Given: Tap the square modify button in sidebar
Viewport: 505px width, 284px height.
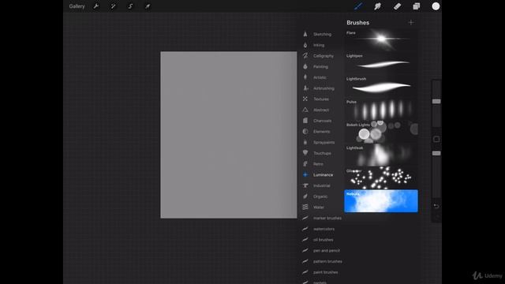Looking at the screenshot, I should (x=436, y=140).
